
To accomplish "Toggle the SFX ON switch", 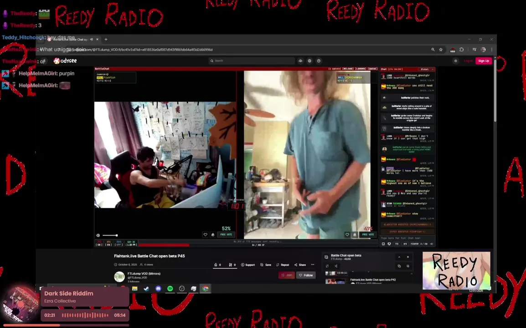I will point(108,243).
